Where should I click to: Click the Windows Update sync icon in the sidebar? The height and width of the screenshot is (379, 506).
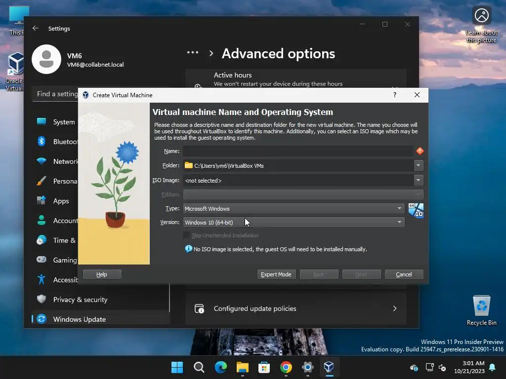[x=42, y=319]
